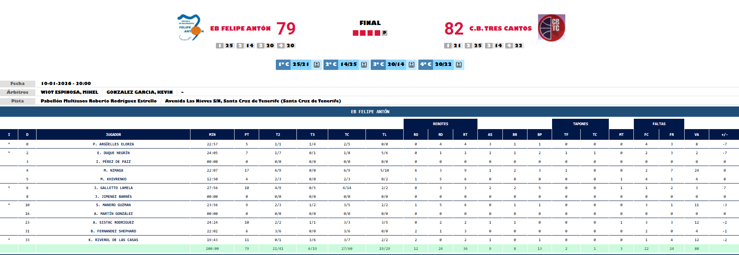Select the 2º C quarter tab
This screenshot has width=739, height=255.
(331, 65)
